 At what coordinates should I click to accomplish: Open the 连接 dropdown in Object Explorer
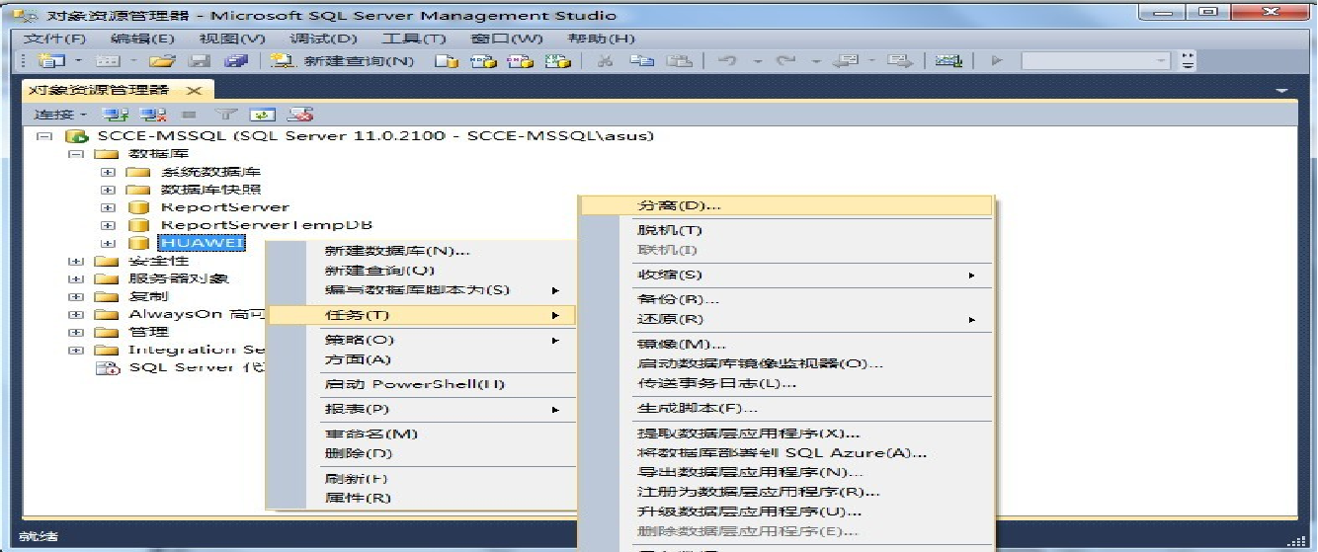(60, 115)
